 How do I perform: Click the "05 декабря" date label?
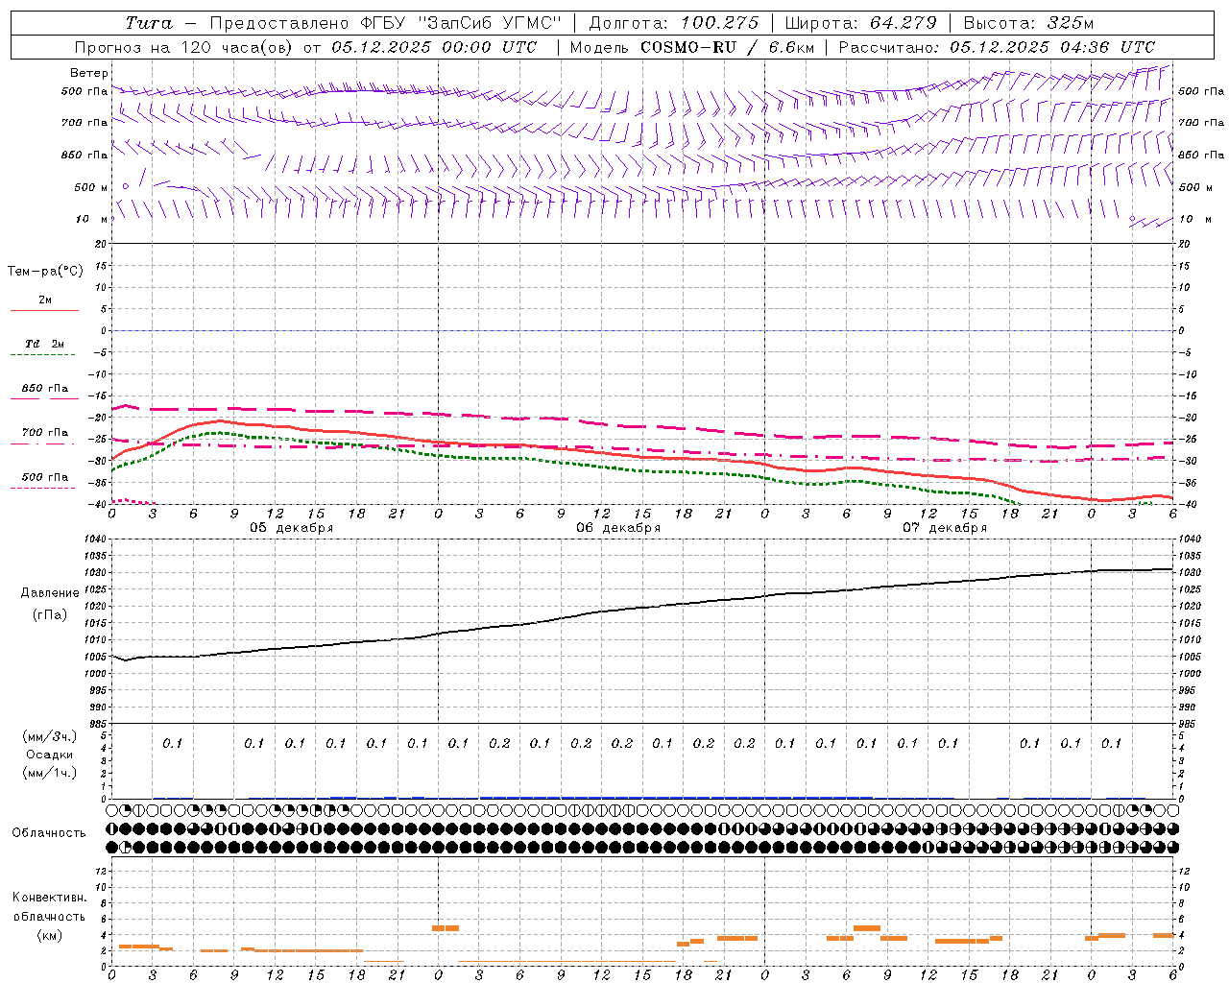(x=292, y=527)
